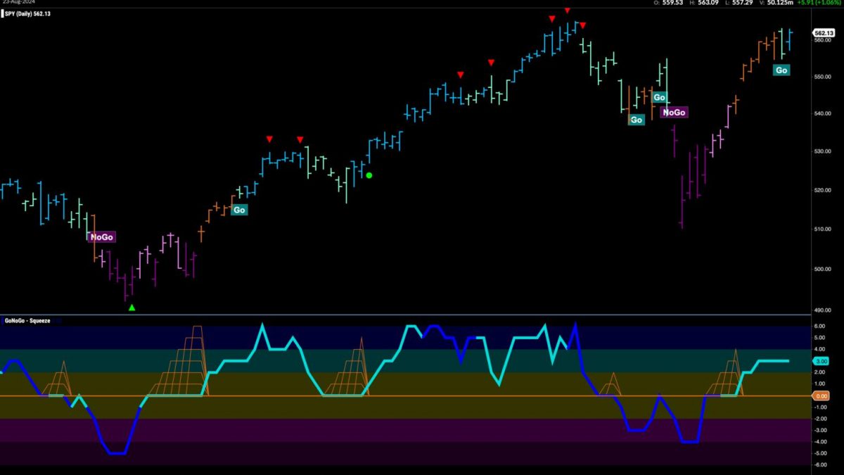This screenshot has width=844, height=475.
Task: Click the 510.00 price axis label
Action: 821,229
